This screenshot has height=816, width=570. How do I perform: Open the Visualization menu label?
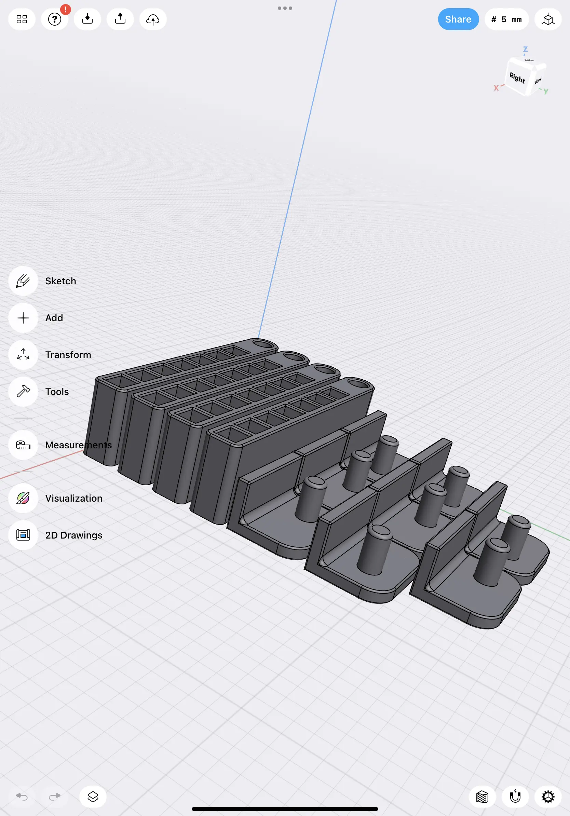pos(74,498)
